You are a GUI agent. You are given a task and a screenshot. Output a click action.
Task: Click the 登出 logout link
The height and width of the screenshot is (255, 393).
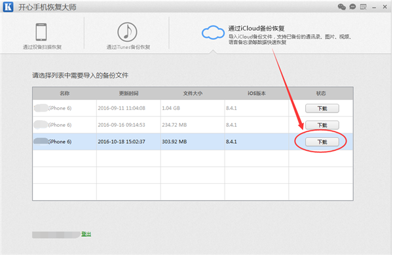click(x=86, y=234)
